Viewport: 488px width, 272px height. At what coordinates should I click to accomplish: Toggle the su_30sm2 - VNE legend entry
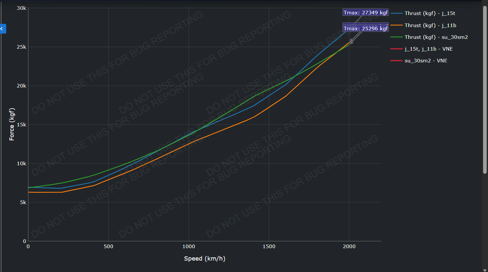[426, 61]
